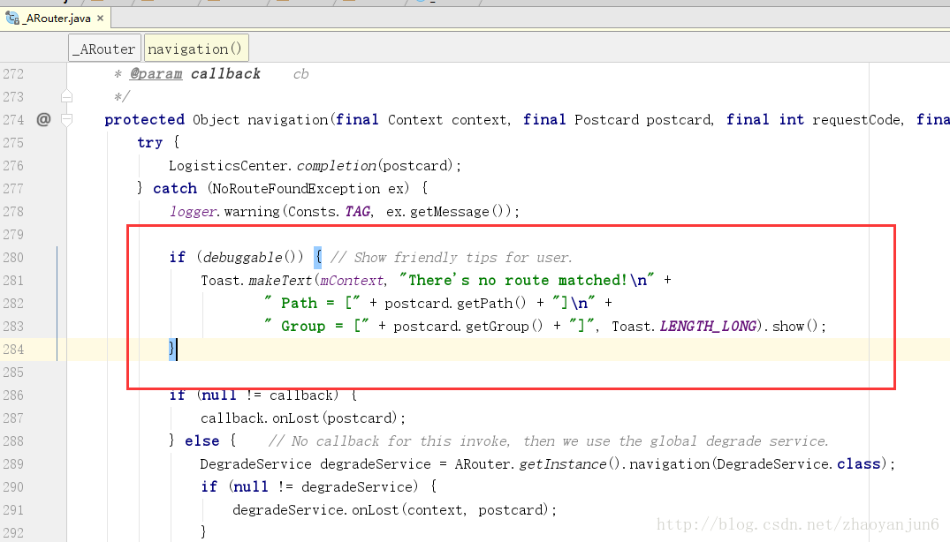Click the comment 'Show friendly tips for user'

pos(451,258)
